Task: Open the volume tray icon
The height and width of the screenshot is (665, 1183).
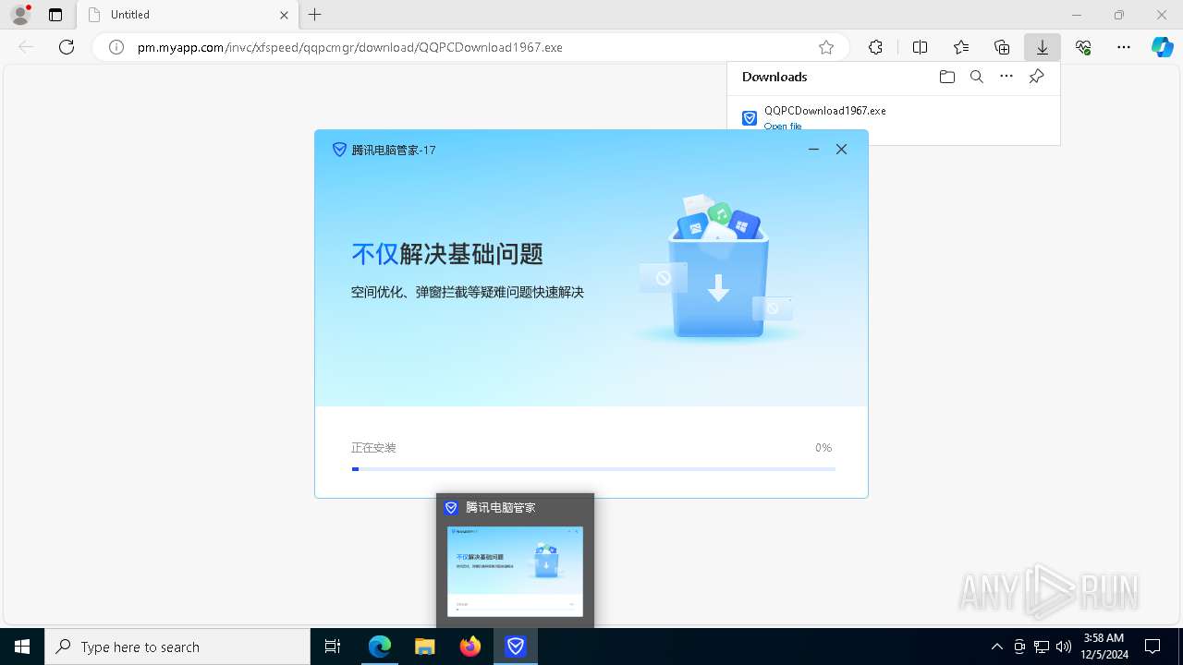Action: (1064, 647)
